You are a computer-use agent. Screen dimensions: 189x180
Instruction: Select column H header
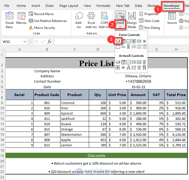point(176,49)
